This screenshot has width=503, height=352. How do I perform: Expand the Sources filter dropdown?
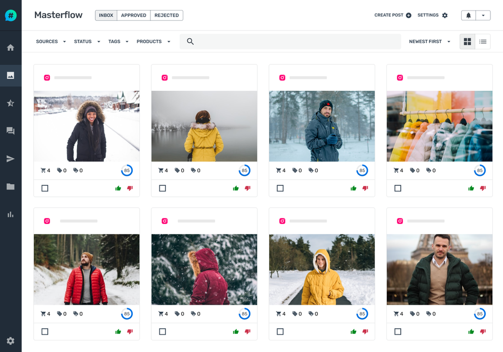coord(51,42)
